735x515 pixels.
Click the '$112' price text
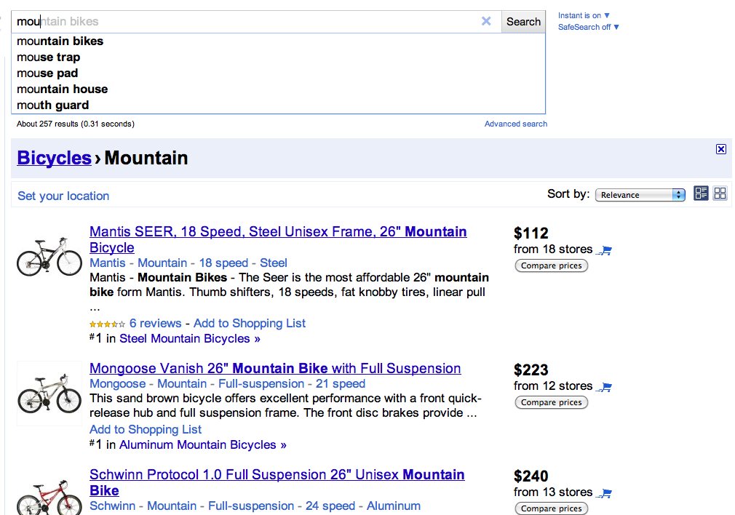point(531,233)
